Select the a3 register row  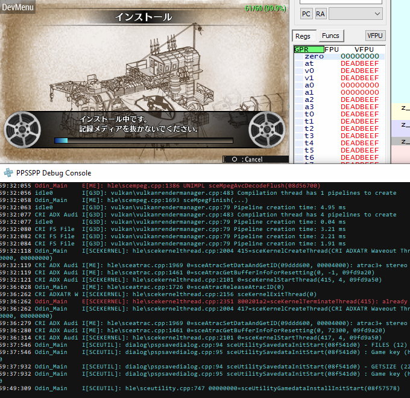click(339, 107)
